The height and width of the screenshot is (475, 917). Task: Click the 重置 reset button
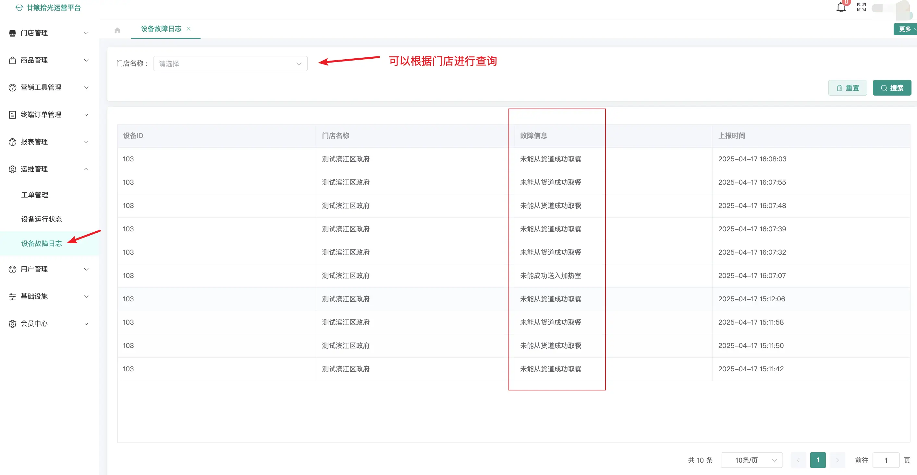click(847, 88)
